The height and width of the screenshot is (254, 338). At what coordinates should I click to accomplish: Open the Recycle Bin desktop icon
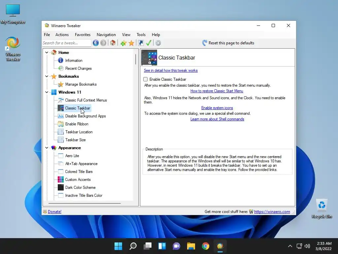tap(321, 209)
